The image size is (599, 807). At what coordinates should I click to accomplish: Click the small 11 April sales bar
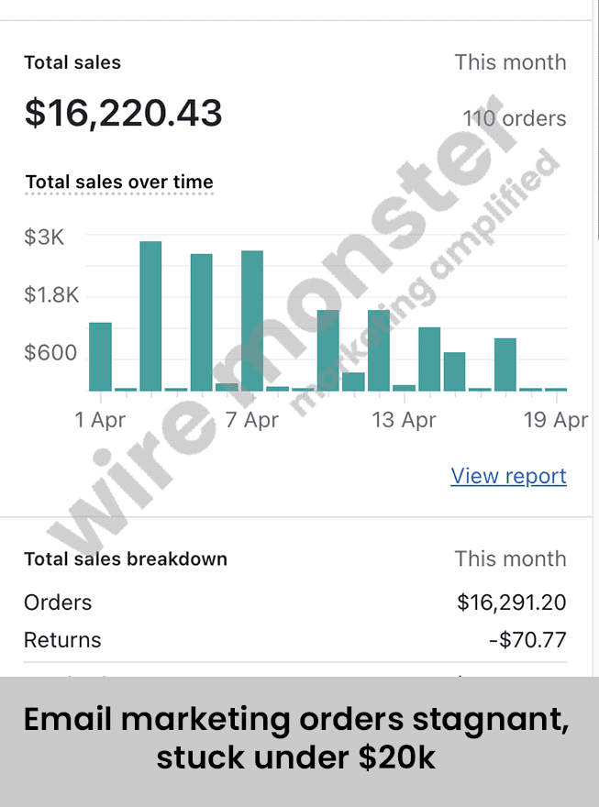353,381
